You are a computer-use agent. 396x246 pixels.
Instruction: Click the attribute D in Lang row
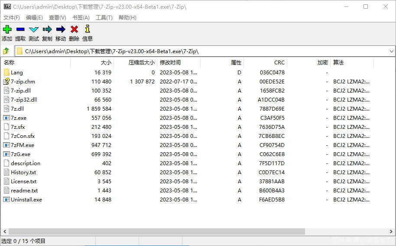coord(240,72)
